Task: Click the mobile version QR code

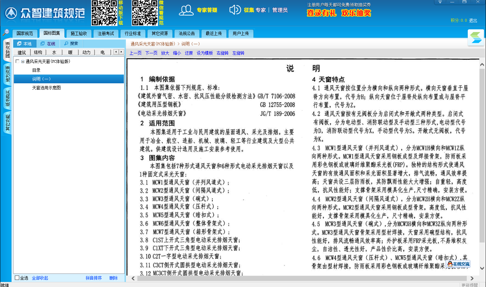Action: click(104, 13)
